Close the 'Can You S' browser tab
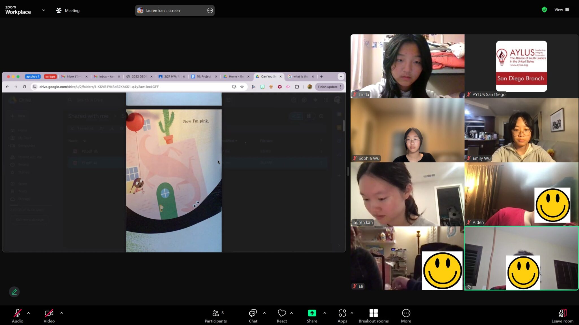579x325 pixels. tap(280, 76)
